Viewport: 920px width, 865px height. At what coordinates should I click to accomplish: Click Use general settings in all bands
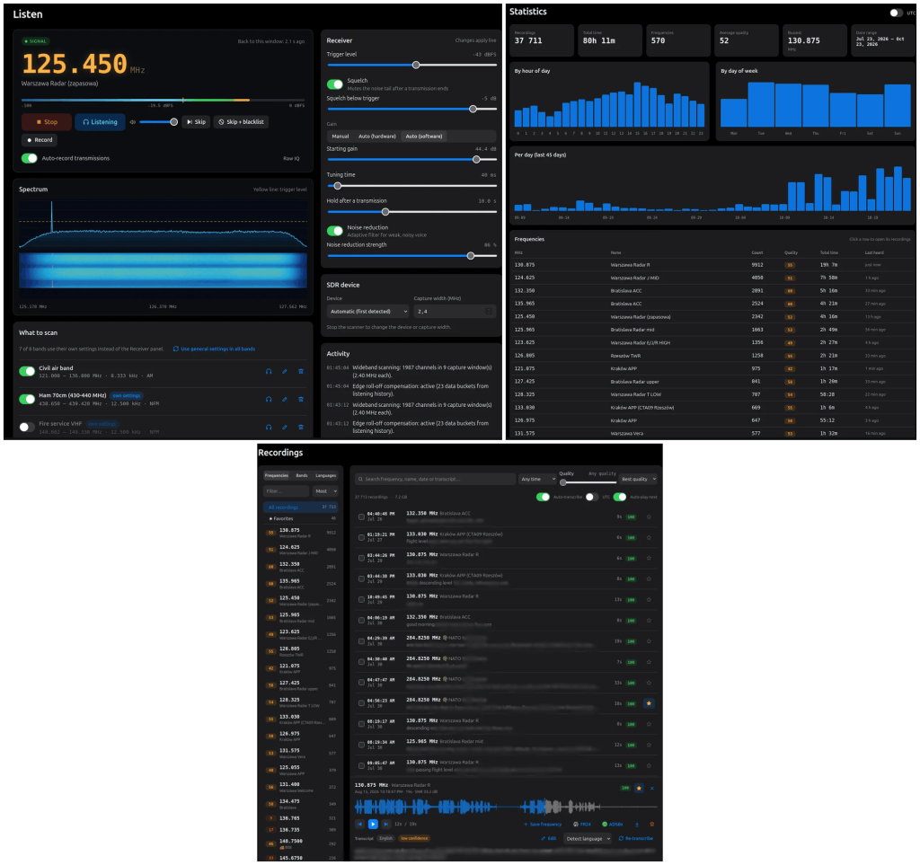click(214, 349)
